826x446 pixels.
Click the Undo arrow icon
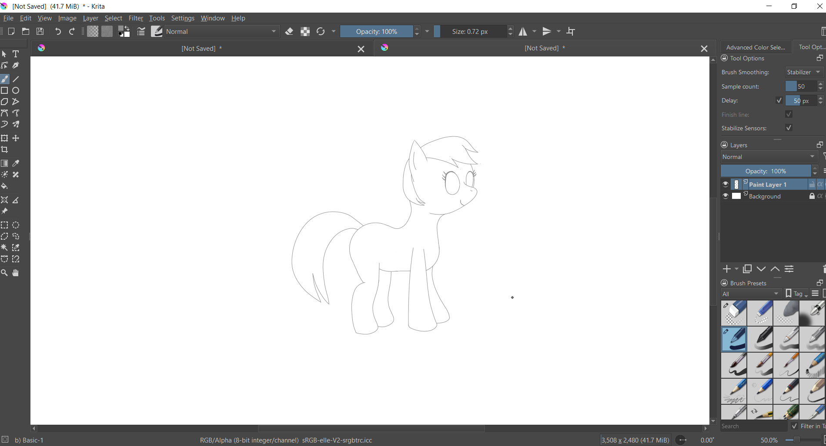[x=58, y=31]
